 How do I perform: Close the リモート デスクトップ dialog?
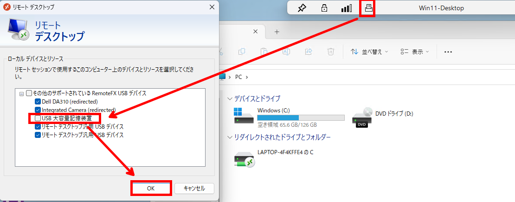(x=211, y=7)
